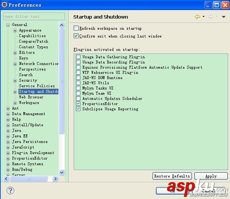Screen dimensions: 230x199
Task: Open Content Types preference page
Action: 33,47
